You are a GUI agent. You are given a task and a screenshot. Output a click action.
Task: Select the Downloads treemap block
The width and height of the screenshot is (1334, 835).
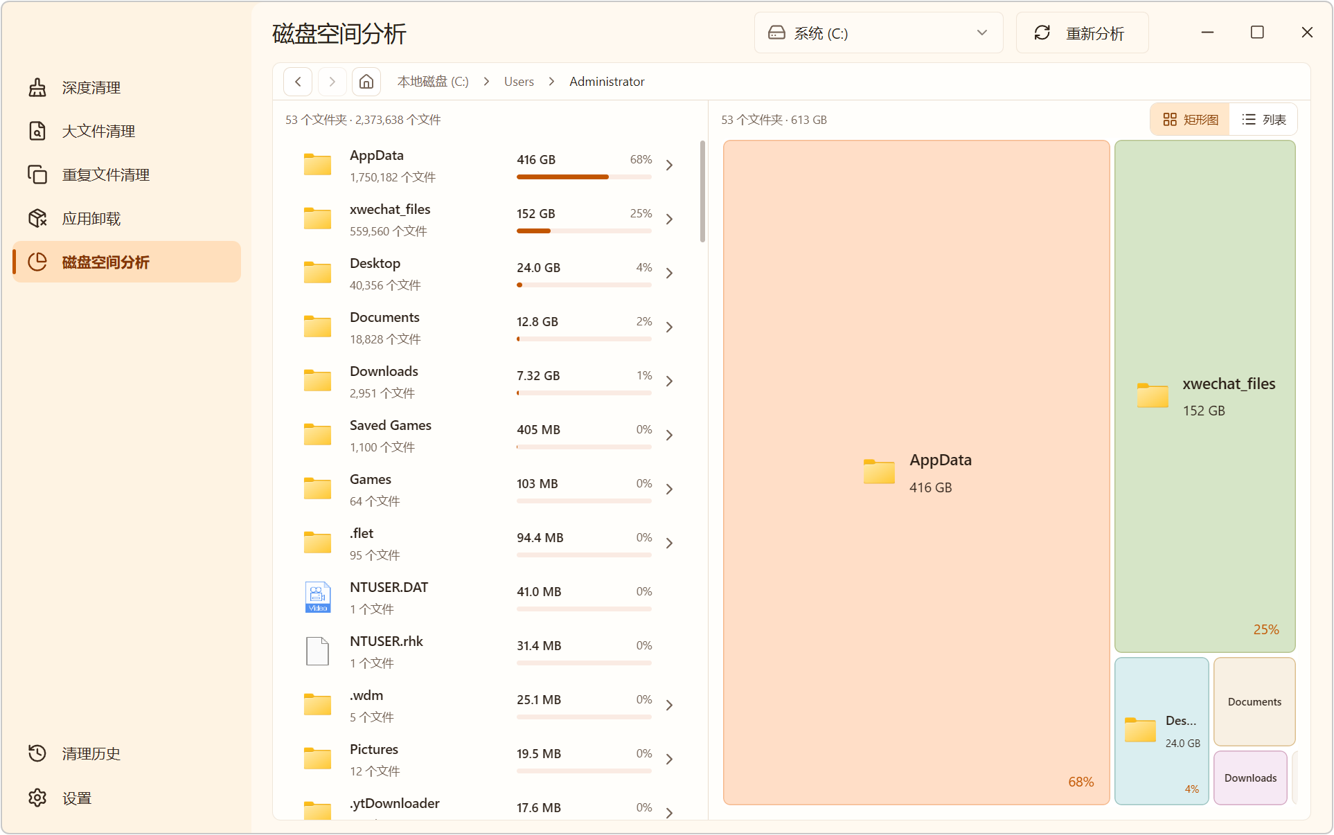click(1250, 778)
